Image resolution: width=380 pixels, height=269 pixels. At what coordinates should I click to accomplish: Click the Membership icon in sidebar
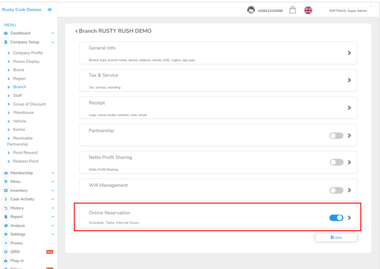[x=6, y=173]
